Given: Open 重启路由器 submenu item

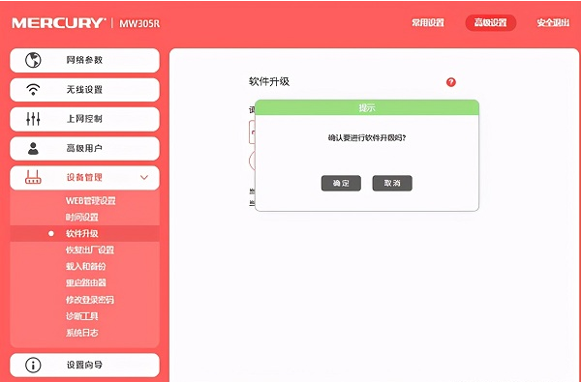Looking at the screenshot, I should coord(86,282).
